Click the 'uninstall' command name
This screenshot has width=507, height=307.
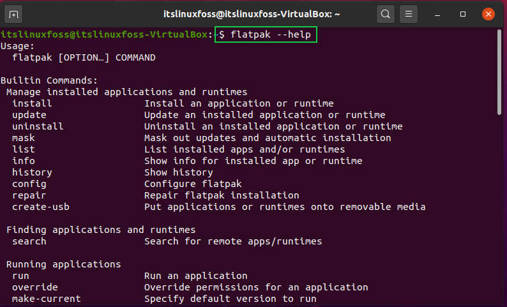coord(38,126)
